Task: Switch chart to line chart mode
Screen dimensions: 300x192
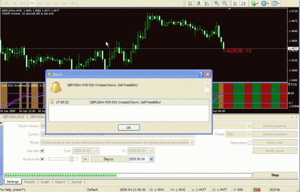Action: (207, 3)
